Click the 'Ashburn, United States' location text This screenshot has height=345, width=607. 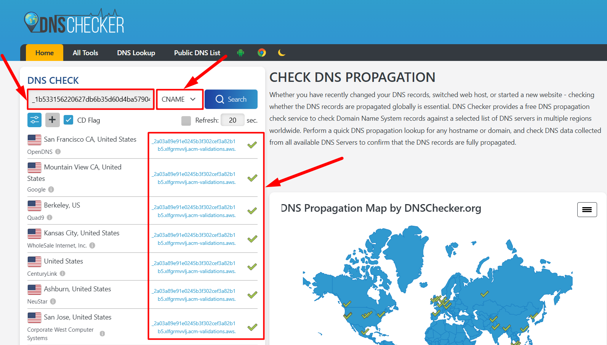coord(77,289)
